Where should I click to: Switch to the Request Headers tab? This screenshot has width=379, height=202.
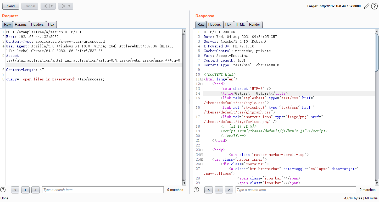pos(37,24)
